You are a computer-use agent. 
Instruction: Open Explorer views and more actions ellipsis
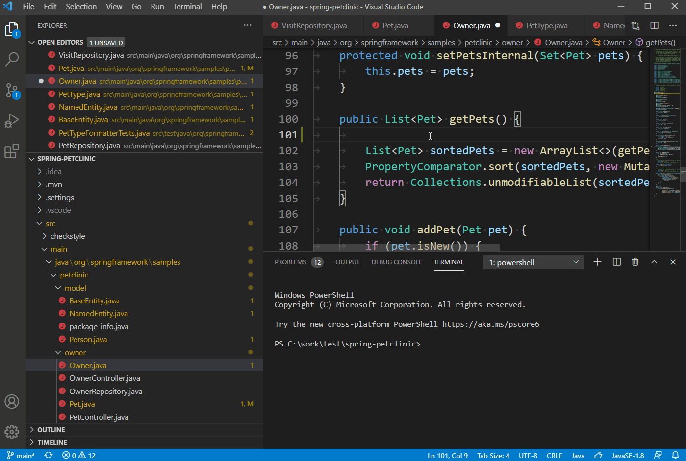pos(248,25)
